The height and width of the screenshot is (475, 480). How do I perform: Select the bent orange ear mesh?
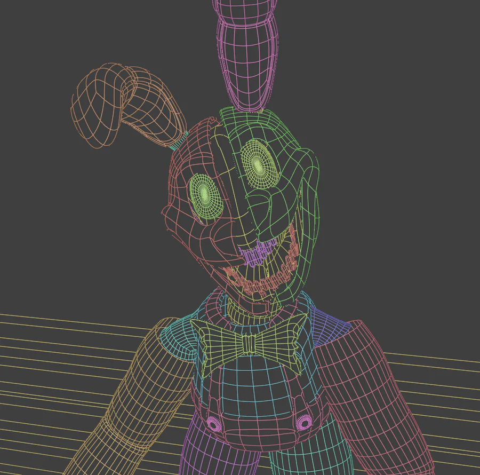[x=129, y=106]
